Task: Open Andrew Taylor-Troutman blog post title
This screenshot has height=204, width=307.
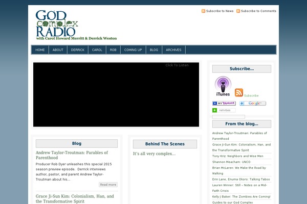Action: click(72, 155)
